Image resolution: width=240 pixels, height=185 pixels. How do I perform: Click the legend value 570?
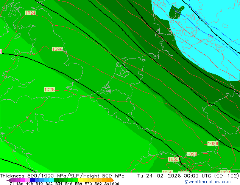coord(88,183)
